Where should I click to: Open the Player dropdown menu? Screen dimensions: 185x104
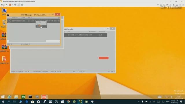pyautogui.click(x=4, y=5)
